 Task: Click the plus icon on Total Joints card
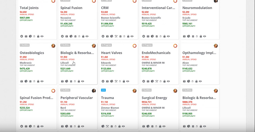coord(22,36)
